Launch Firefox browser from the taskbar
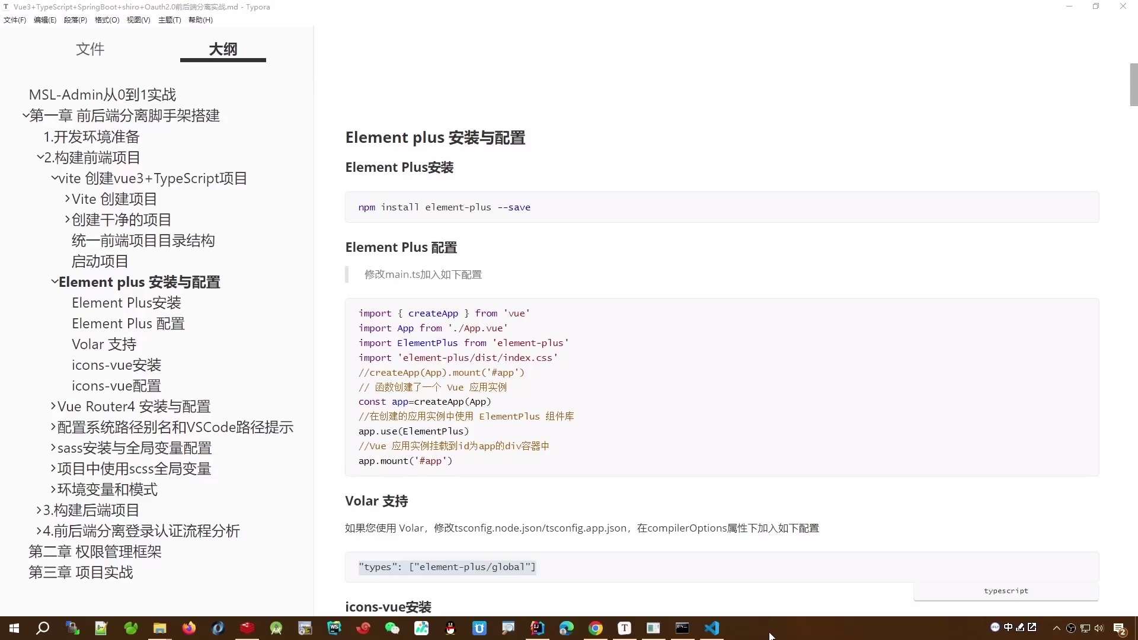This screenshot has height=640, width=1138. pyautogui.click(x=188, y=628)
